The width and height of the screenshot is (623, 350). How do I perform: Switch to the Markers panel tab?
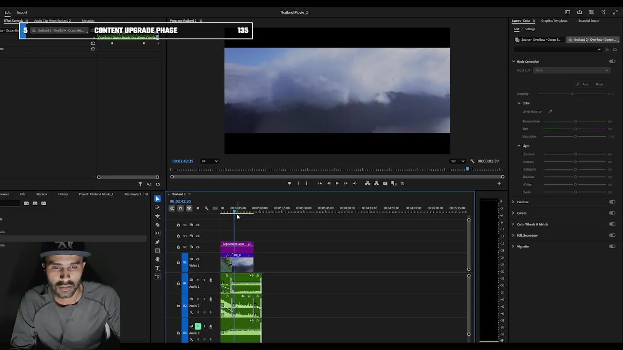pyautogui.click(x=41, y=194)
